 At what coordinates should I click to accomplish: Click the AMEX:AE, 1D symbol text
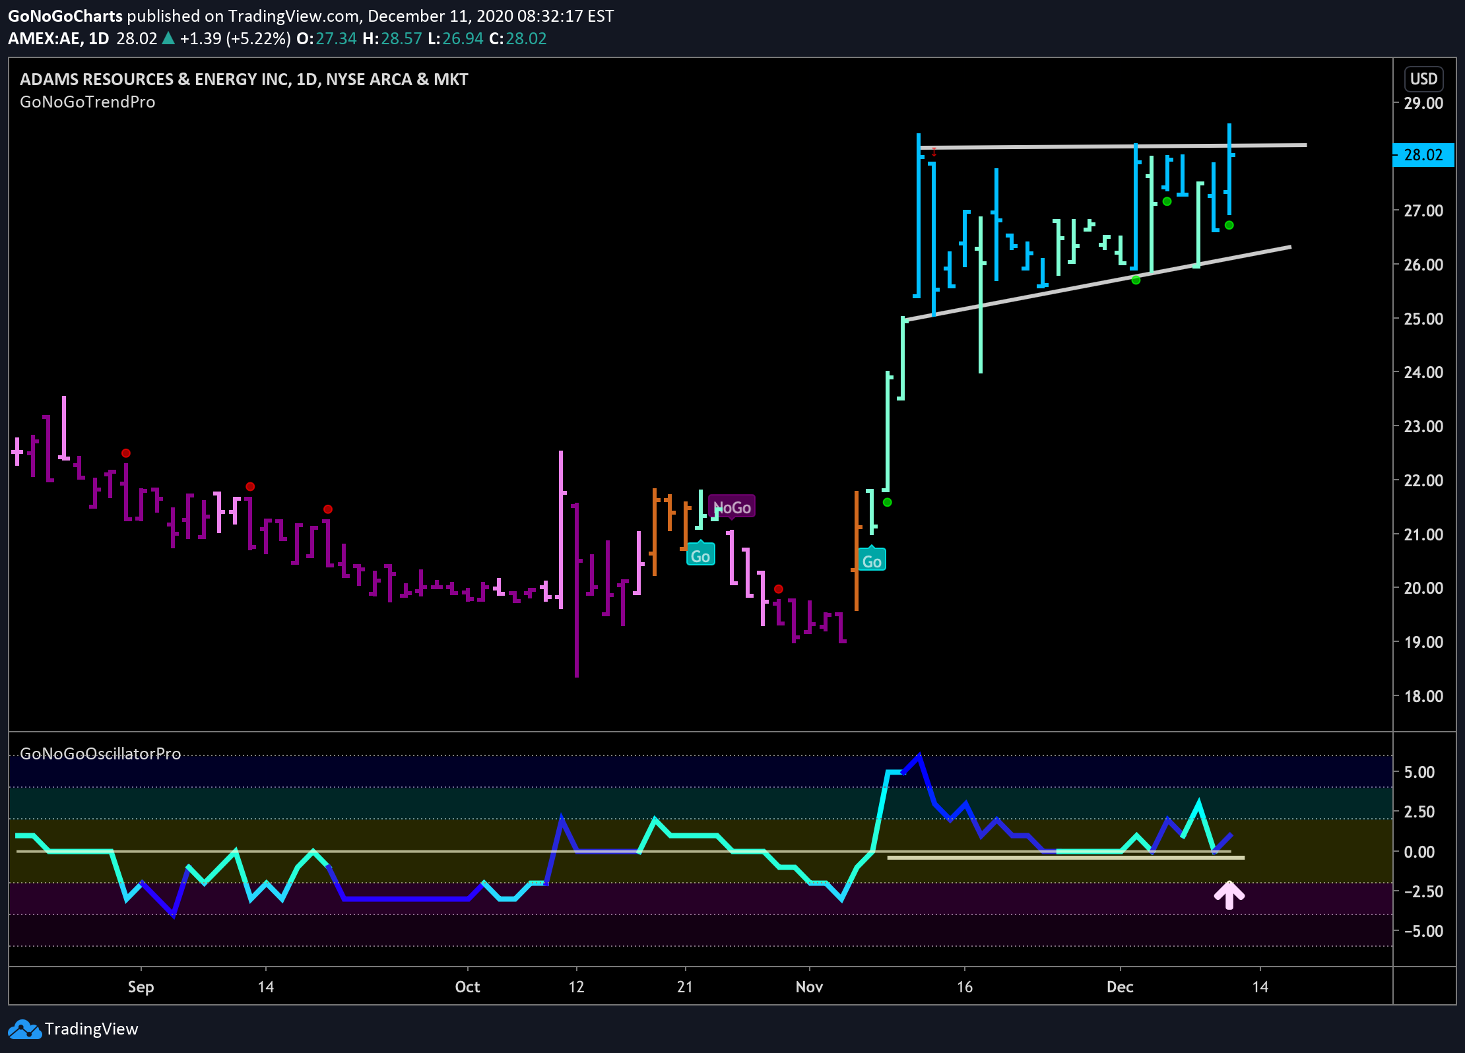pos(58,38)
